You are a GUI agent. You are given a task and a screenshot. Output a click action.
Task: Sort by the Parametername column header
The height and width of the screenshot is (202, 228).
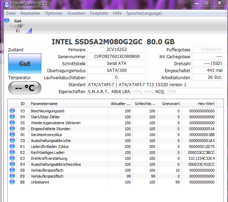[x=68, y=104]
